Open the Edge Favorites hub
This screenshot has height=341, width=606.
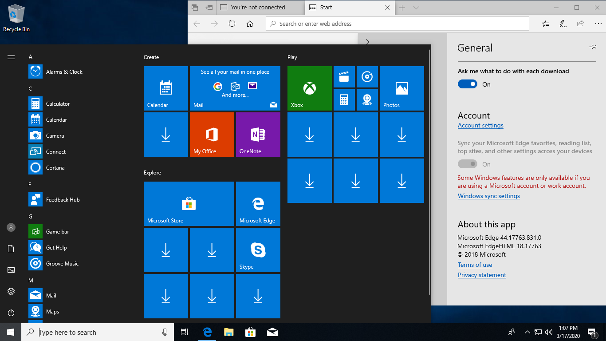[546, 24]
